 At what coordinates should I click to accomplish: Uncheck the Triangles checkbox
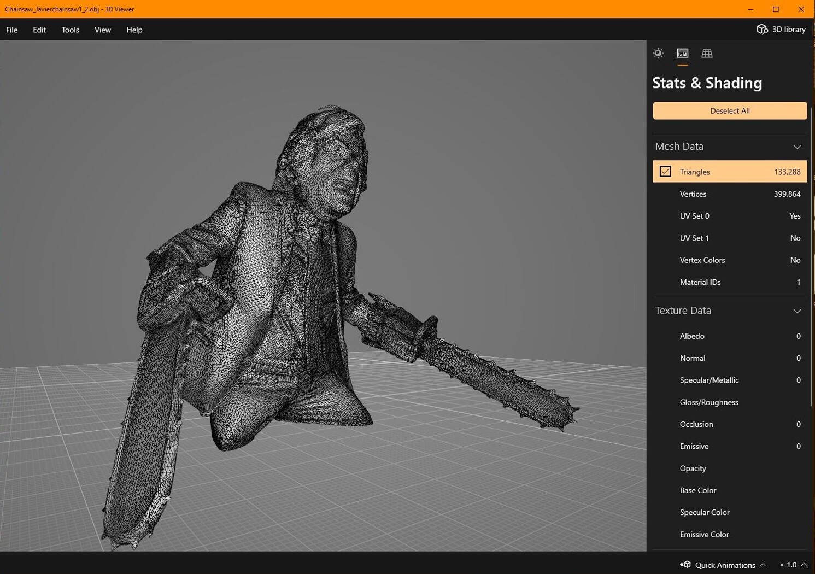coord(665,172)
